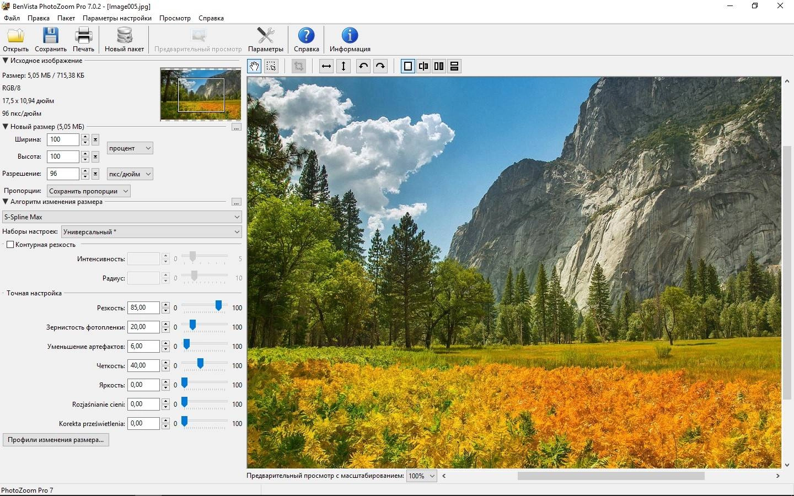Open the пкс/дюйм resolution units dropdown

tap(130, 174)
